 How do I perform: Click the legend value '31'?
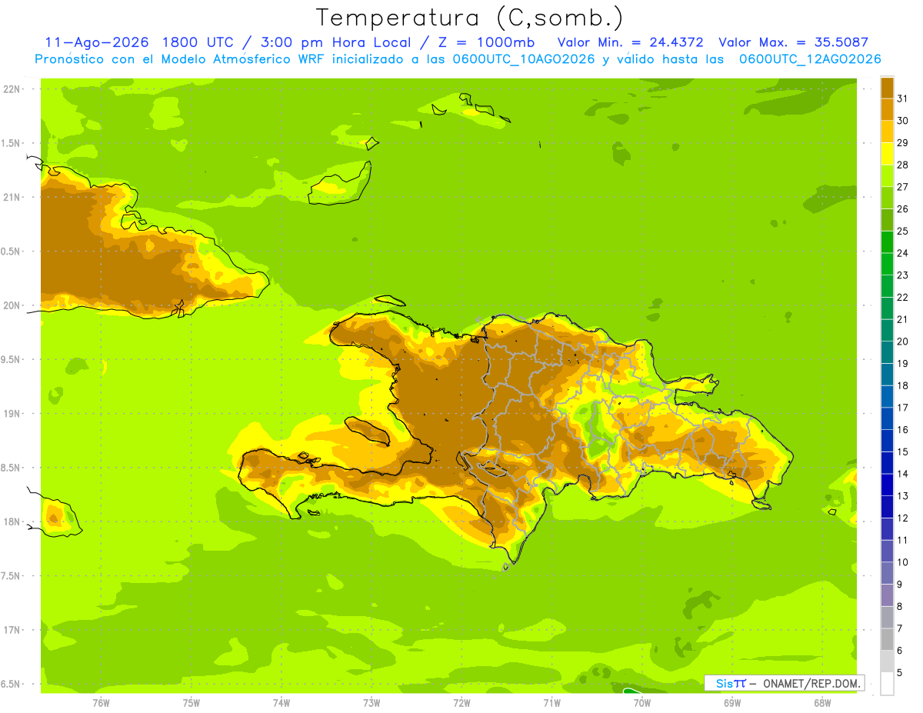[x=902, y=98]
